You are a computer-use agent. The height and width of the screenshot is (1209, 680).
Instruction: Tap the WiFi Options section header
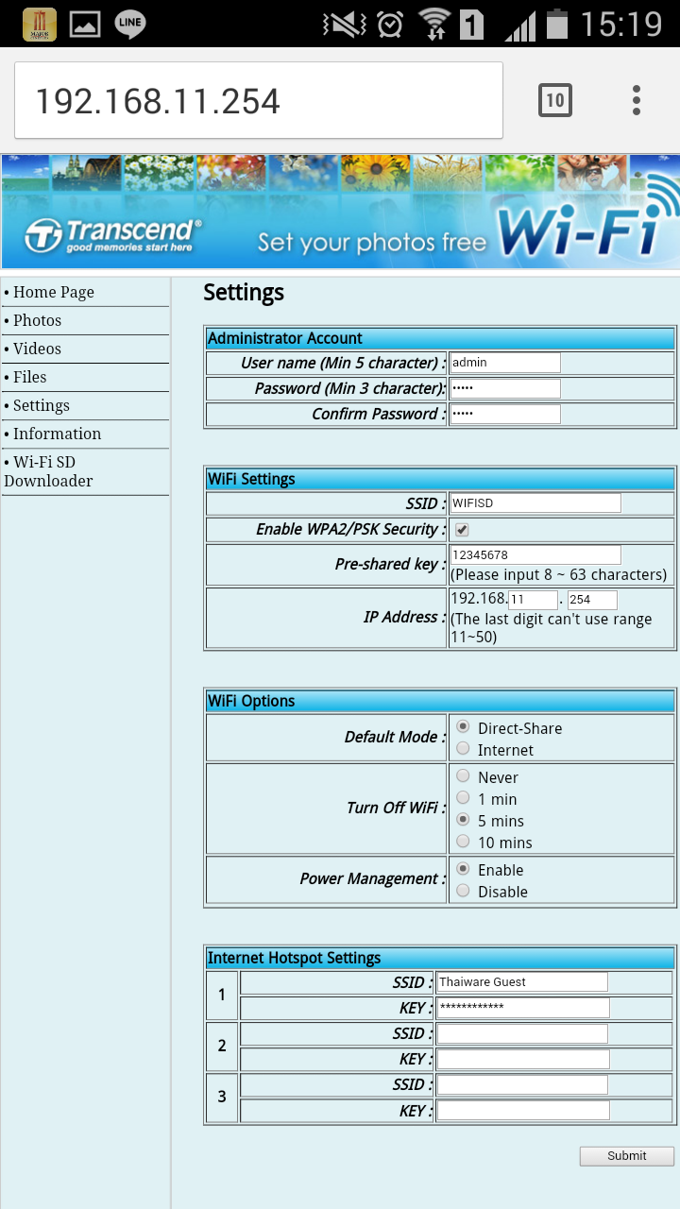tap(440, 701)
